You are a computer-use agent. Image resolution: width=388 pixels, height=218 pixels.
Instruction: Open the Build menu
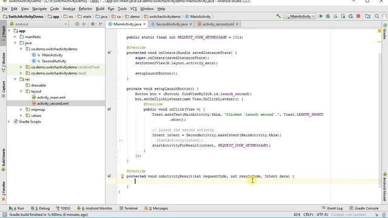100,8
